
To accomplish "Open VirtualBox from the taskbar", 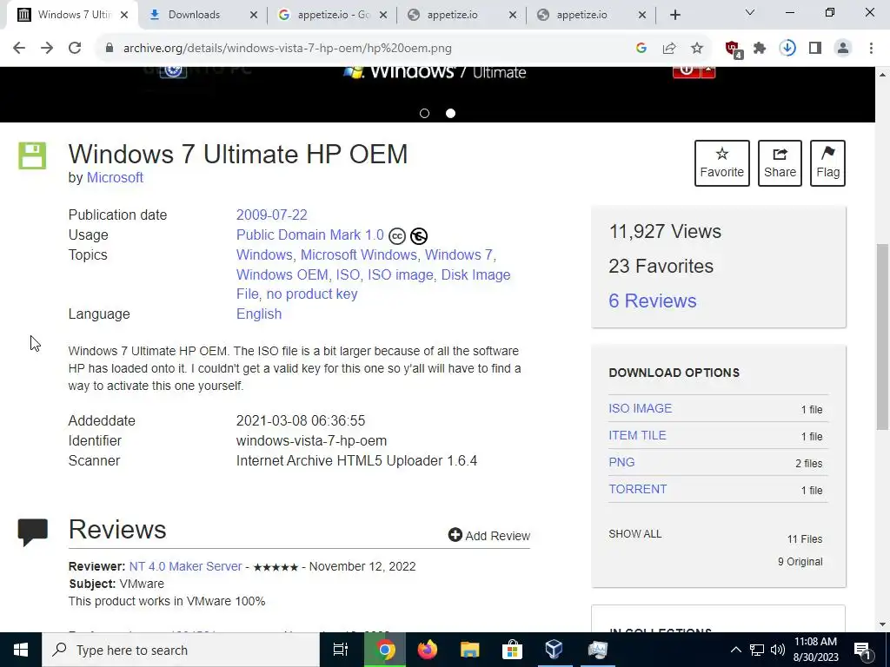I will [554, 650].
